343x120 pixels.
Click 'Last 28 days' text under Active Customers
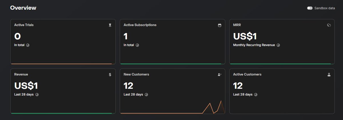pos(243,94)
